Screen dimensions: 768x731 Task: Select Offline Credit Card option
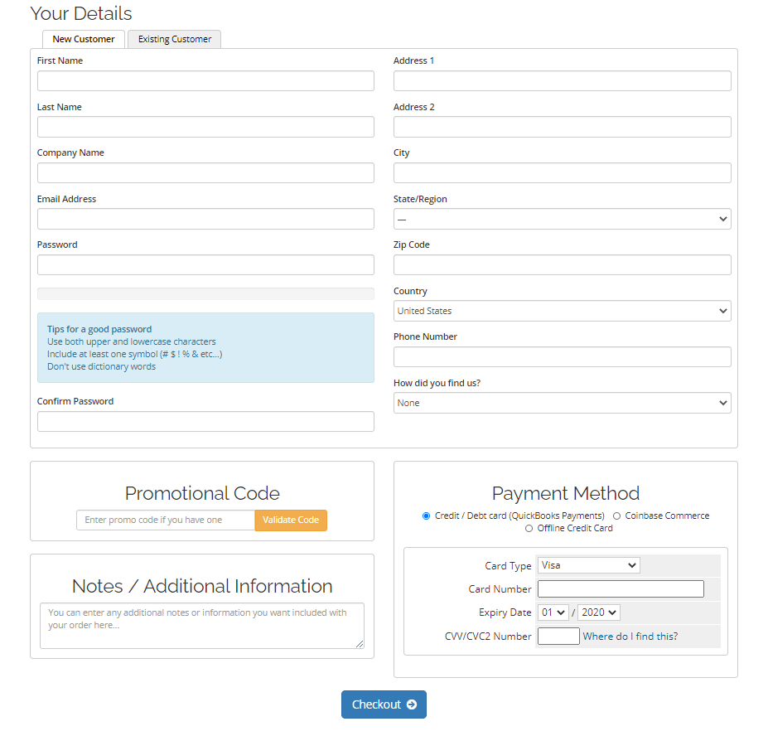click(x=529, y=528)
